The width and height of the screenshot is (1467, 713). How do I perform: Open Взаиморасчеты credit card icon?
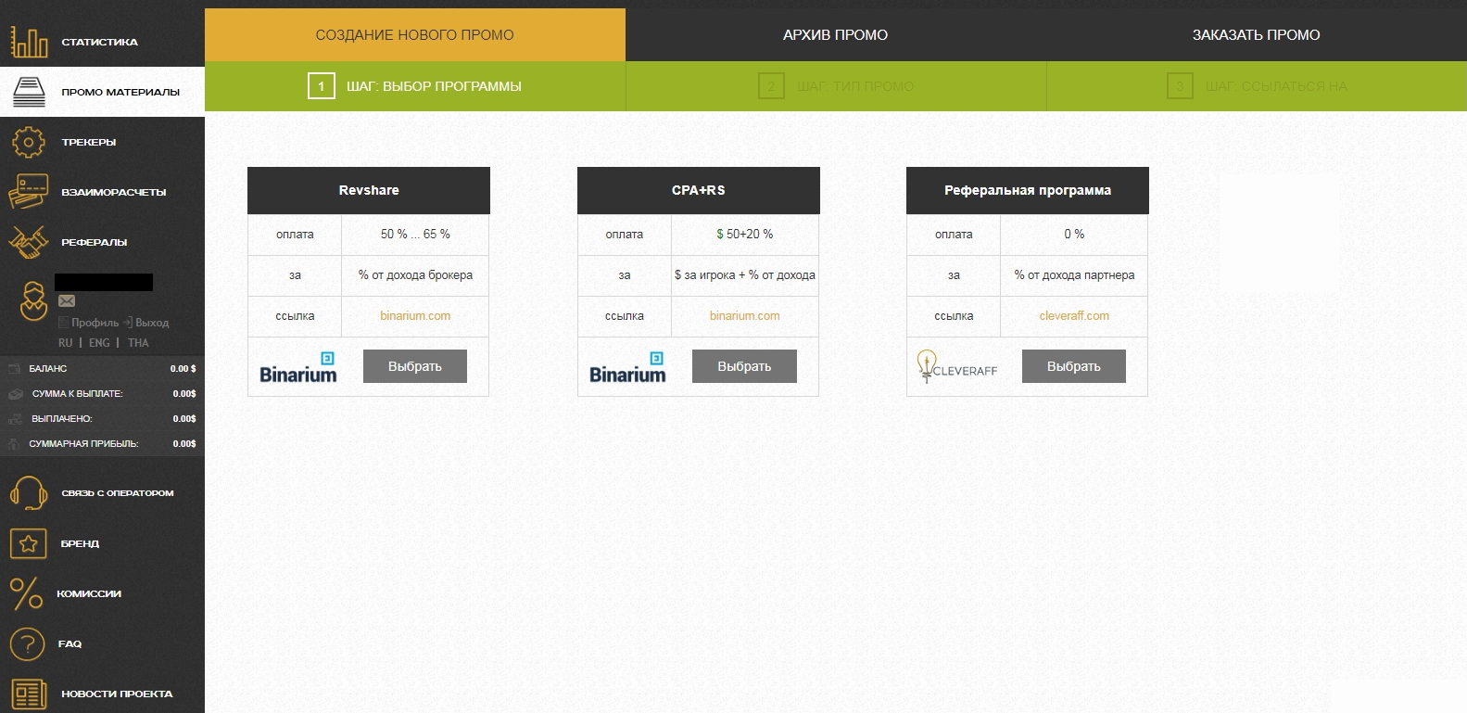29,192
